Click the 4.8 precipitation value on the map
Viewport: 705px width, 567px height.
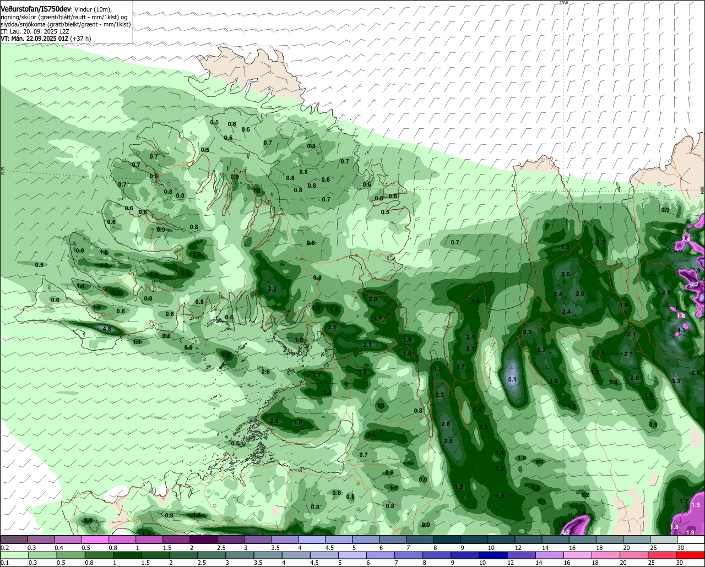coord(107,329)
